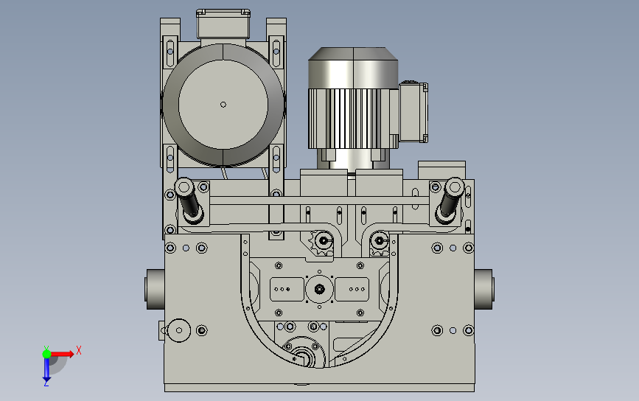Image resolution: width=639 pixels, height=401 pixels.
Task: Click the green Y axis origin dot
Action: tap(46, 354)
